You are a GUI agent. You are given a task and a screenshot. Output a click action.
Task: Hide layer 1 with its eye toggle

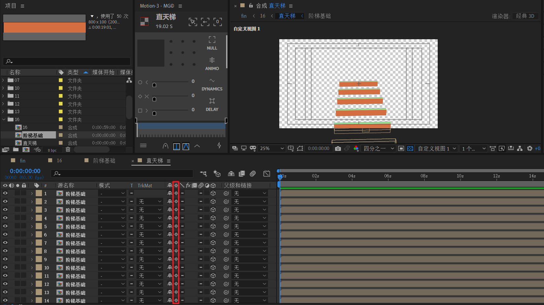5,193
